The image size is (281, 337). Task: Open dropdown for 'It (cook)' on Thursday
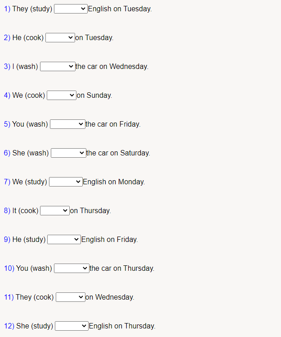(54, 211)
